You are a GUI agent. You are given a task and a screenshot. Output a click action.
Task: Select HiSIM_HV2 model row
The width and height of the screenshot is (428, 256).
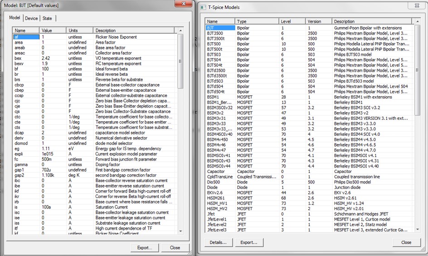pyautogui.click(x=310, y=208)
